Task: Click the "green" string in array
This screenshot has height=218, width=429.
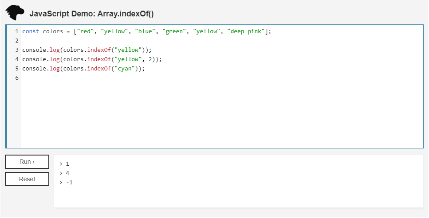Action: coord(174,31)
